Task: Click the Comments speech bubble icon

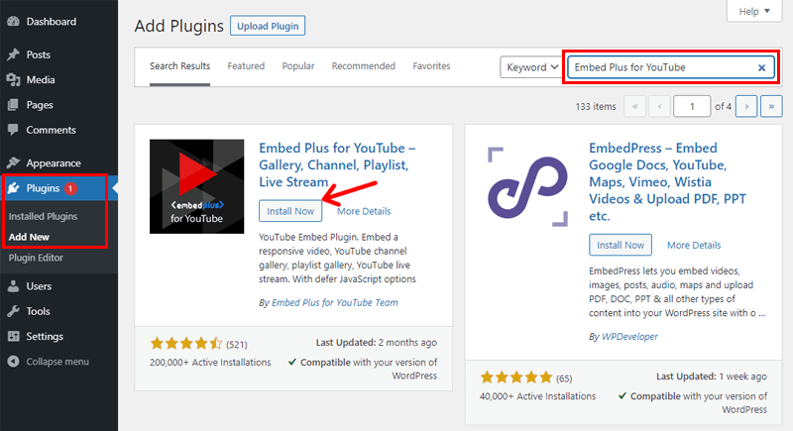Action: coord(14,130)
